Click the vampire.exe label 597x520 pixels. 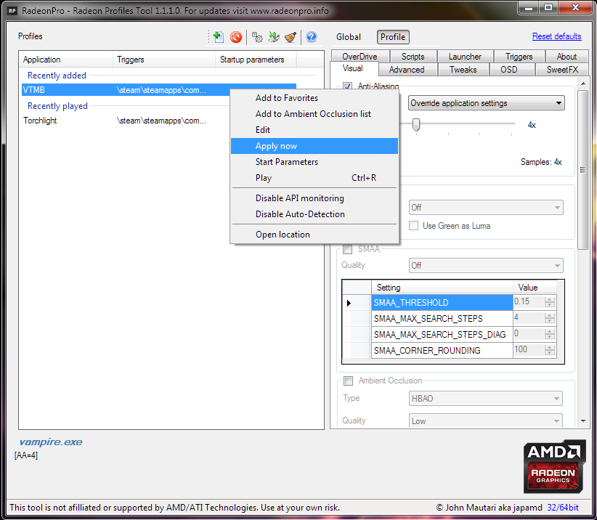click(x=51, y=442)
